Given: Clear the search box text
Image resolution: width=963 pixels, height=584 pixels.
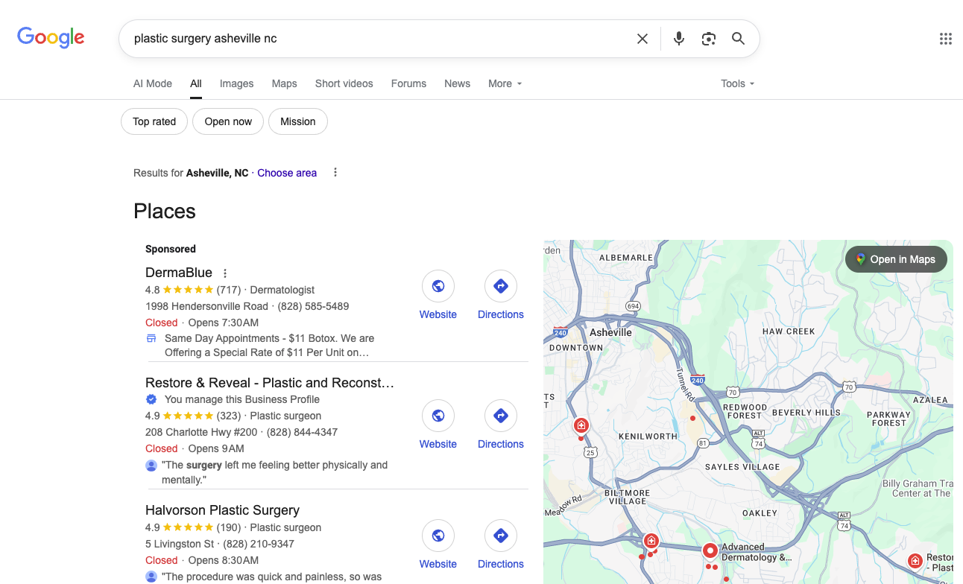Looking at the screenshot, I should (642, 39).
